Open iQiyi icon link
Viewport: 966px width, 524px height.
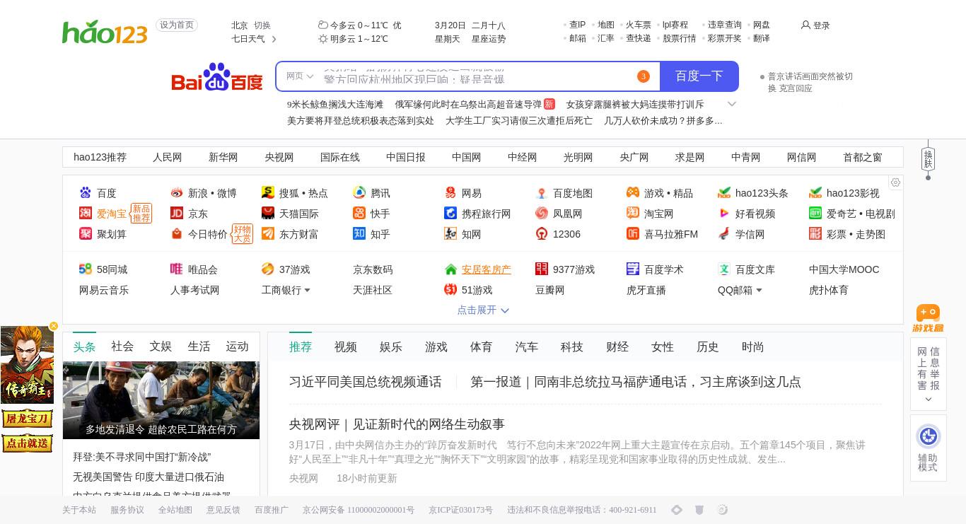point(815,214)
